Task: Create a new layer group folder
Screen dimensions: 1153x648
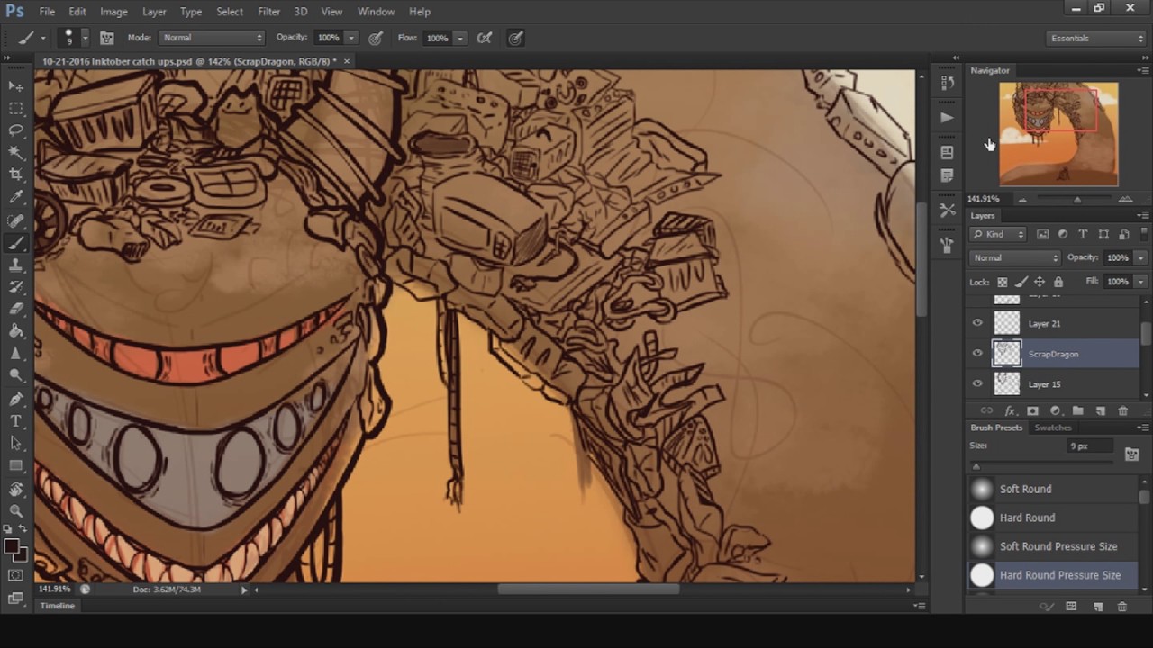Action: (1077, 410)
